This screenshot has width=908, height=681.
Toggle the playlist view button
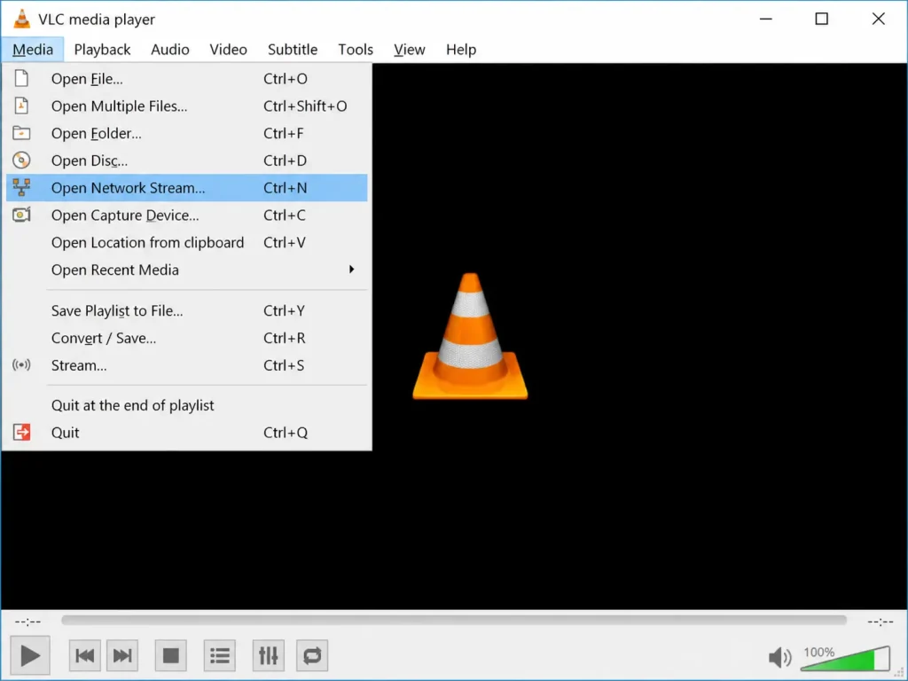(220, 655)
